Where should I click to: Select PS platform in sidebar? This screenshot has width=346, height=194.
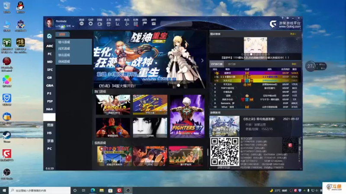click(x=50, y=93)
